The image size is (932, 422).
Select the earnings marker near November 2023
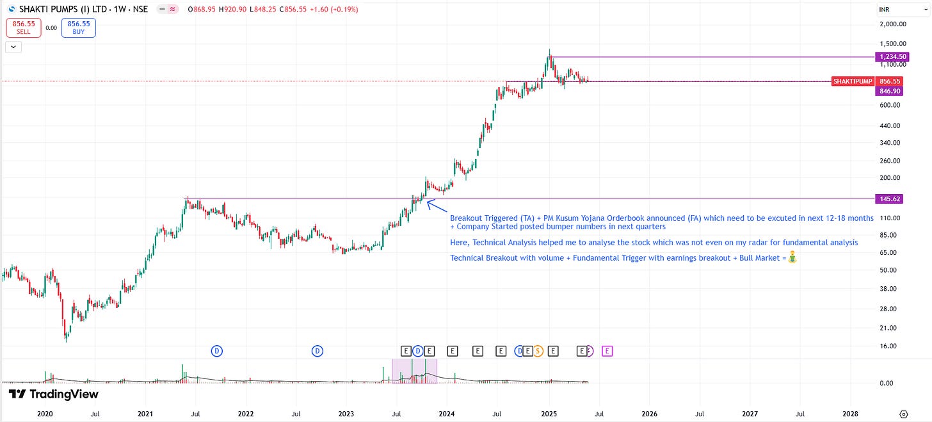point(429,350)
